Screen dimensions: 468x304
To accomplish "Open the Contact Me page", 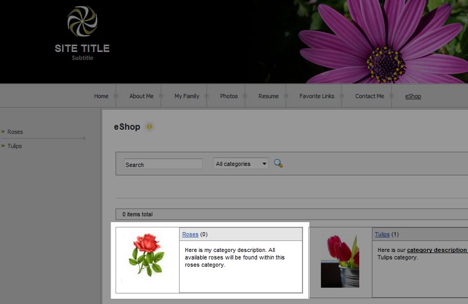I will [369, 96].
